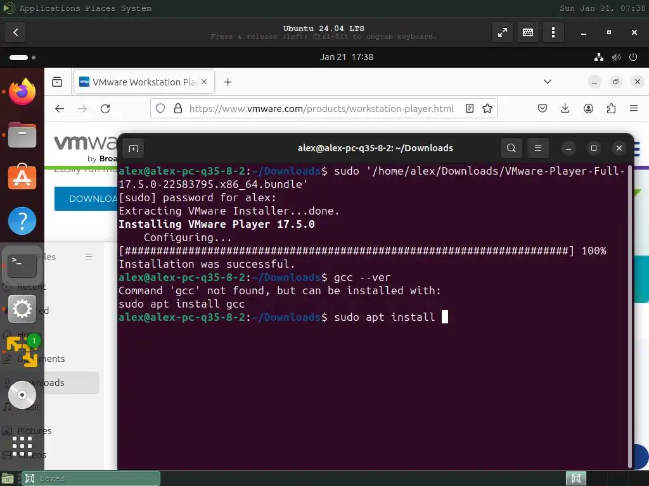Open guest clock Jan 21 17:38
Screen dimensions: 649x486
[347, 57]
